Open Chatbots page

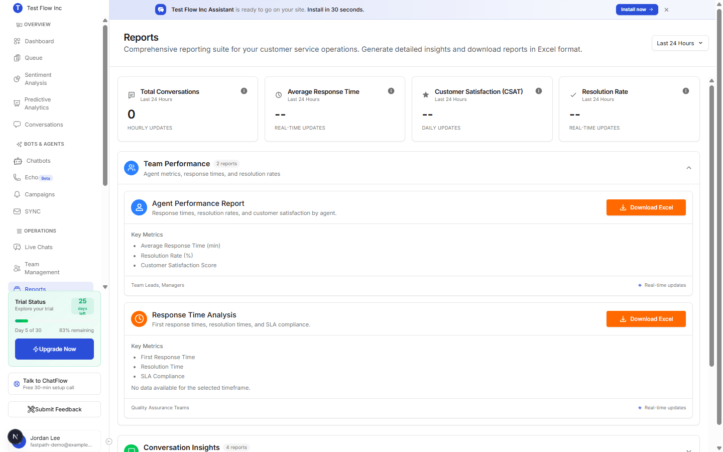coord(51,161)
